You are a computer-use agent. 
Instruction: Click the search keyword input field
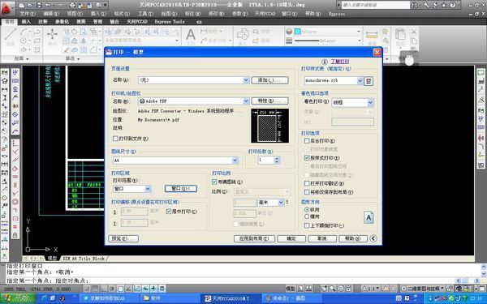[376, 5]
